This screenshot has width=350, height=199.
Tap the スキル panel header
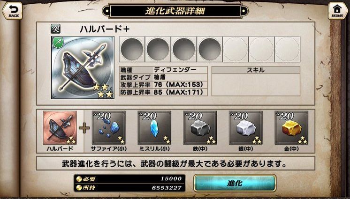click(256, 70)
